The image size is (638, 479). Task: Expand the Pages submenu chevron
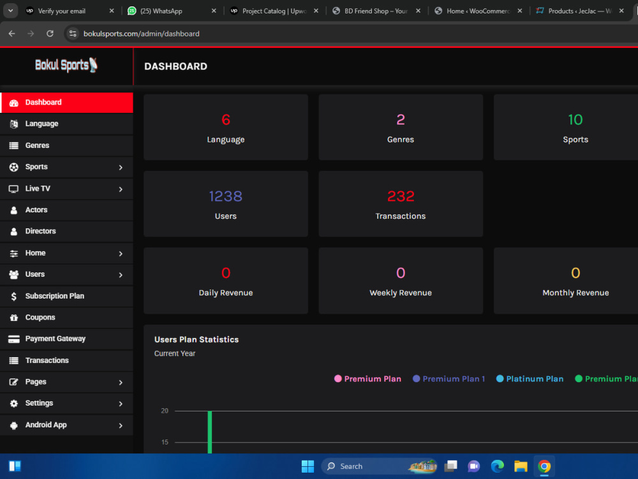click(121, 383)
